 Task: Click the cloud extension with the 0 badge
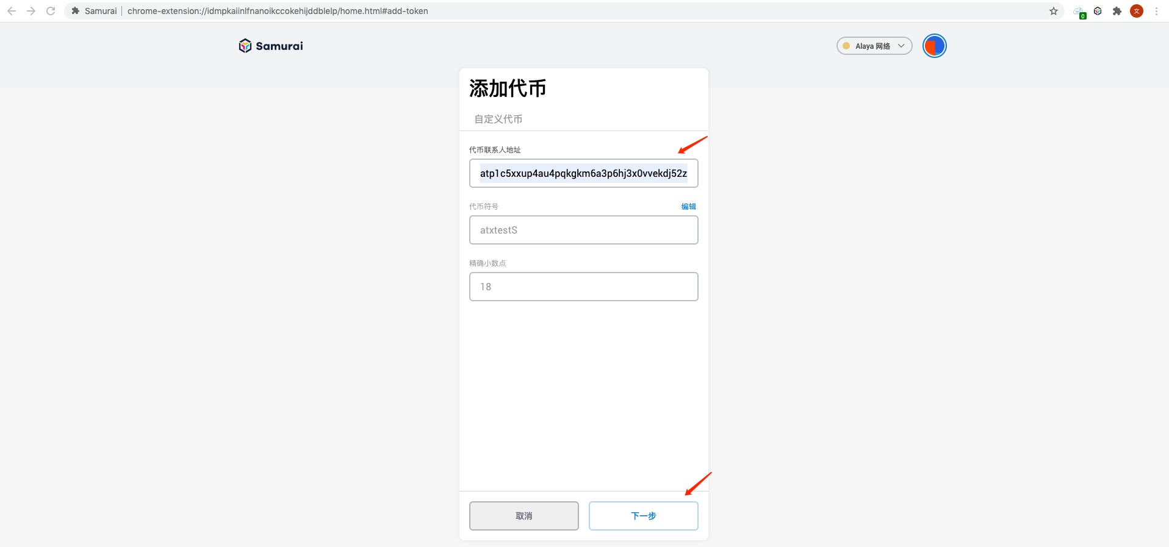[1079, 12]
